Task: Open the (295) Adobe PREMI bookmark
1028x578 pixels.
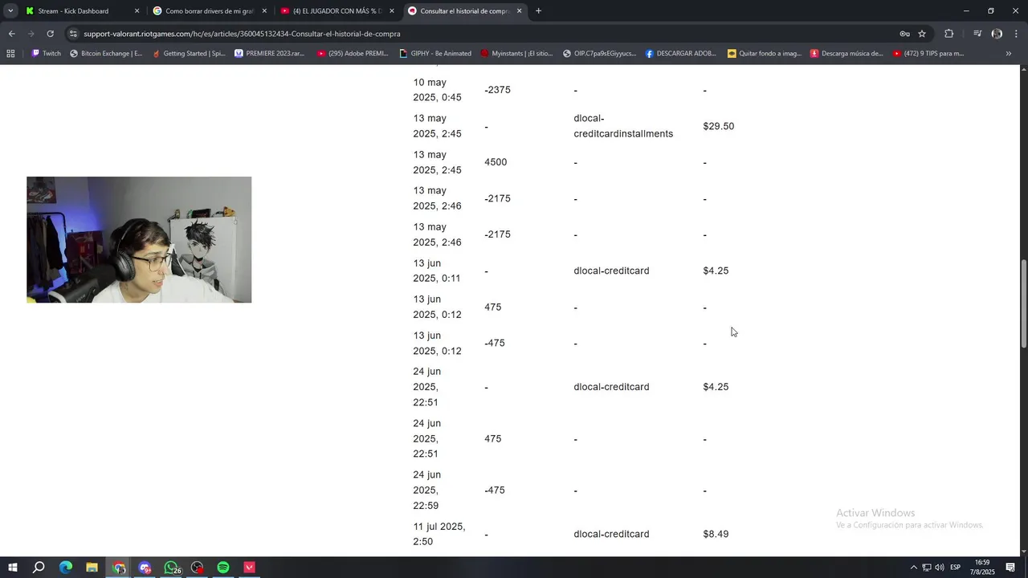Action: 353,54
